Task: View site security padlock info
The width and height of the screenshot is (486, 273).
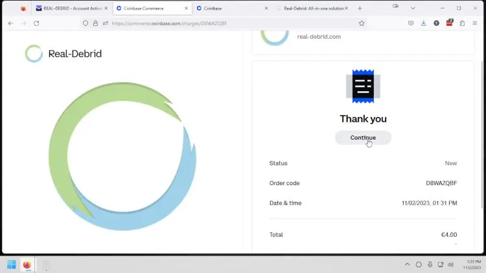Action: [x=95, y=23]
